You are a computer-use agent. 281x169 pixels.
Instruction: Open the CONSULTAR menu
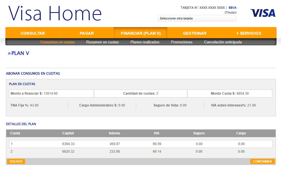tap(33, 33)
